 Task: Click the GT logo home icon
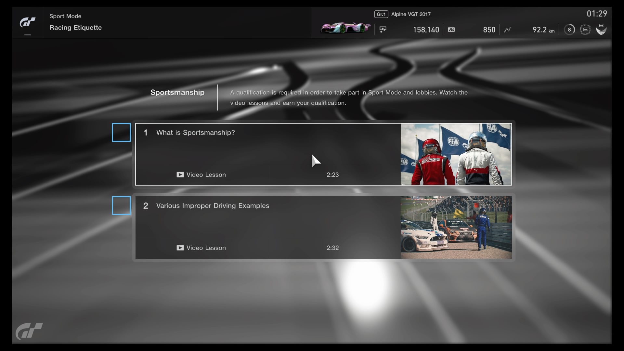[27, 22]
